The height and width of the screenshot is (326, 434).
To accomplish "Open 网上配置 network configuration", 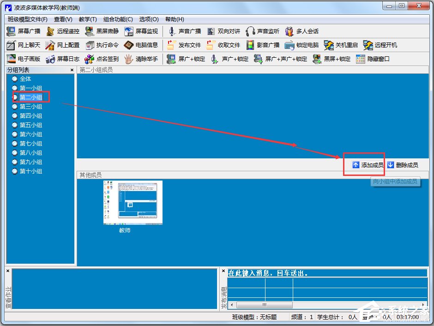I will pos(63,45).
